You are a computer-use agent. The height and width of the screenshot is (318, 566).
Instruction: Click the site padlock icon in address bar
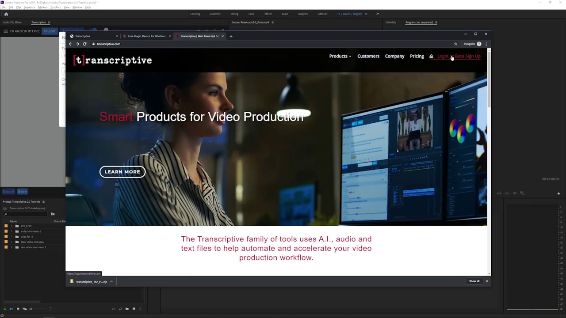[94, 44]
